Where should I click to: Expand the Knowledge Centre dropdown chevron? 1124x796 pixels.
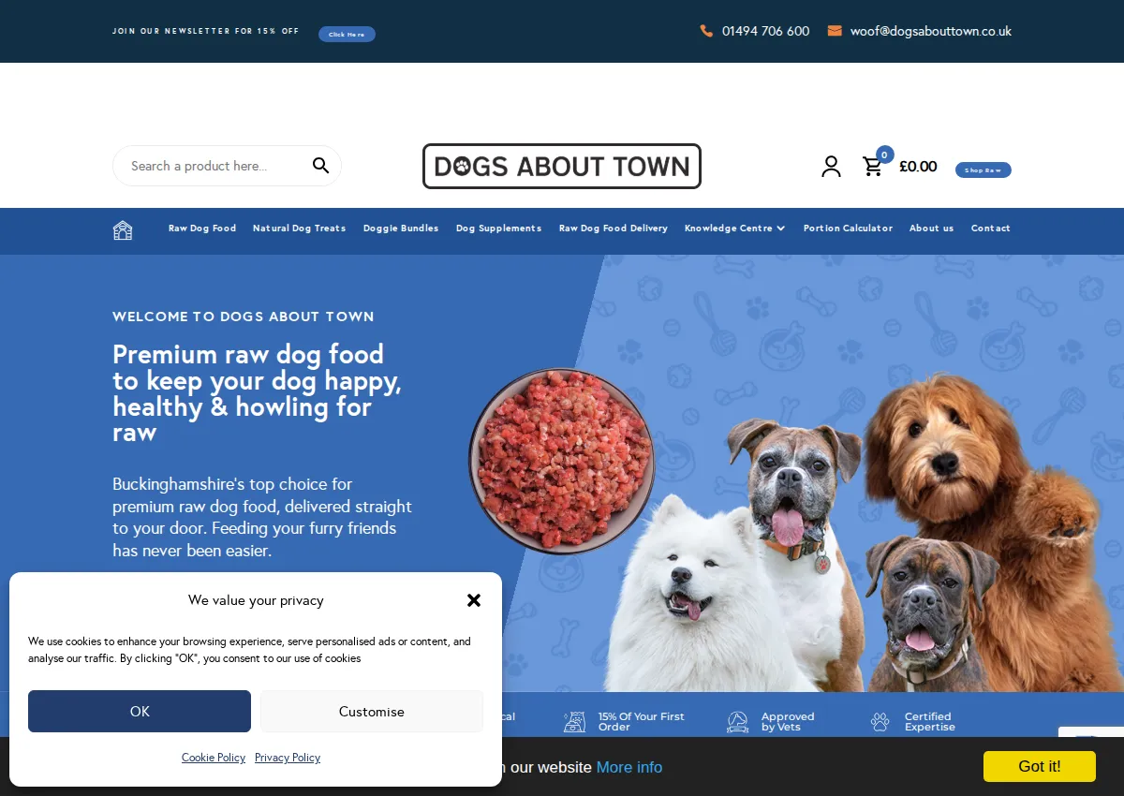click(x=781, y=228)
